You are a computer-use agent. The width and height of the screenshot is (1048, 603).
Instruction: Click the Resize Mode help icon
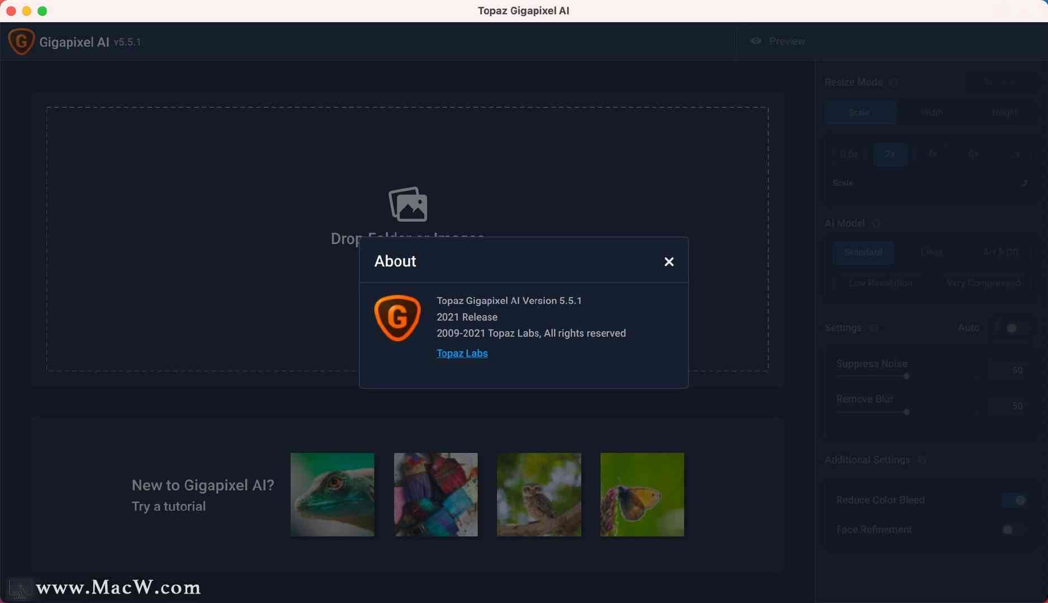(894, 82)
